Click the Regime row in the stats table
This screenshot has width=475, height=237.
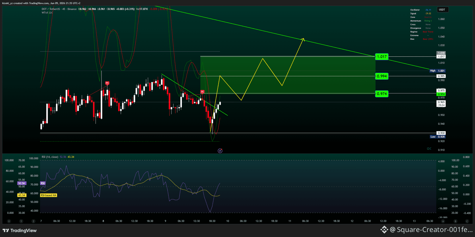tap(422, 32)
